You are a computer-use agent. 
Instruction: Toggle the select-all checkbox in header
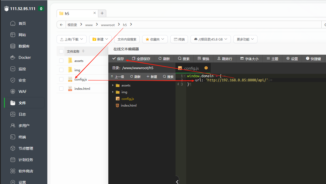(61, 51)
